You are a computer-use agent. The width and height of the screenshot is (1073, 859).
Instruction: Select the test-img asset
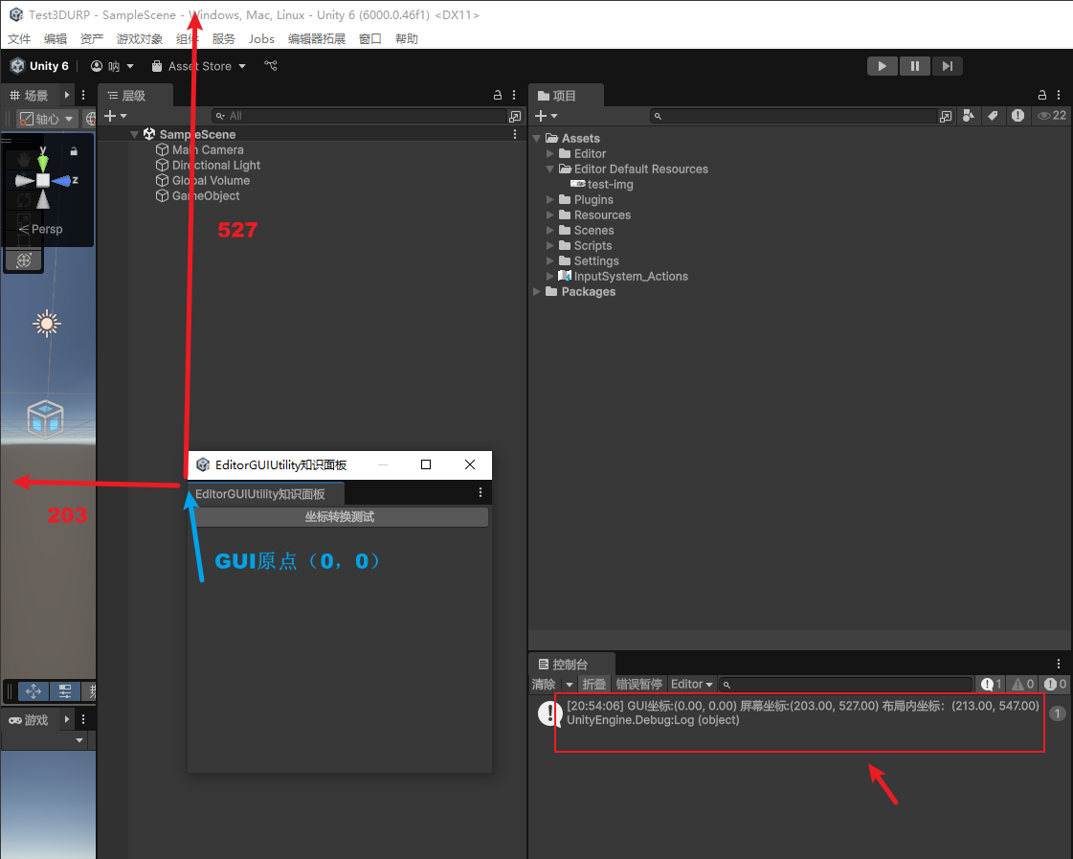(x=610, y=185)
